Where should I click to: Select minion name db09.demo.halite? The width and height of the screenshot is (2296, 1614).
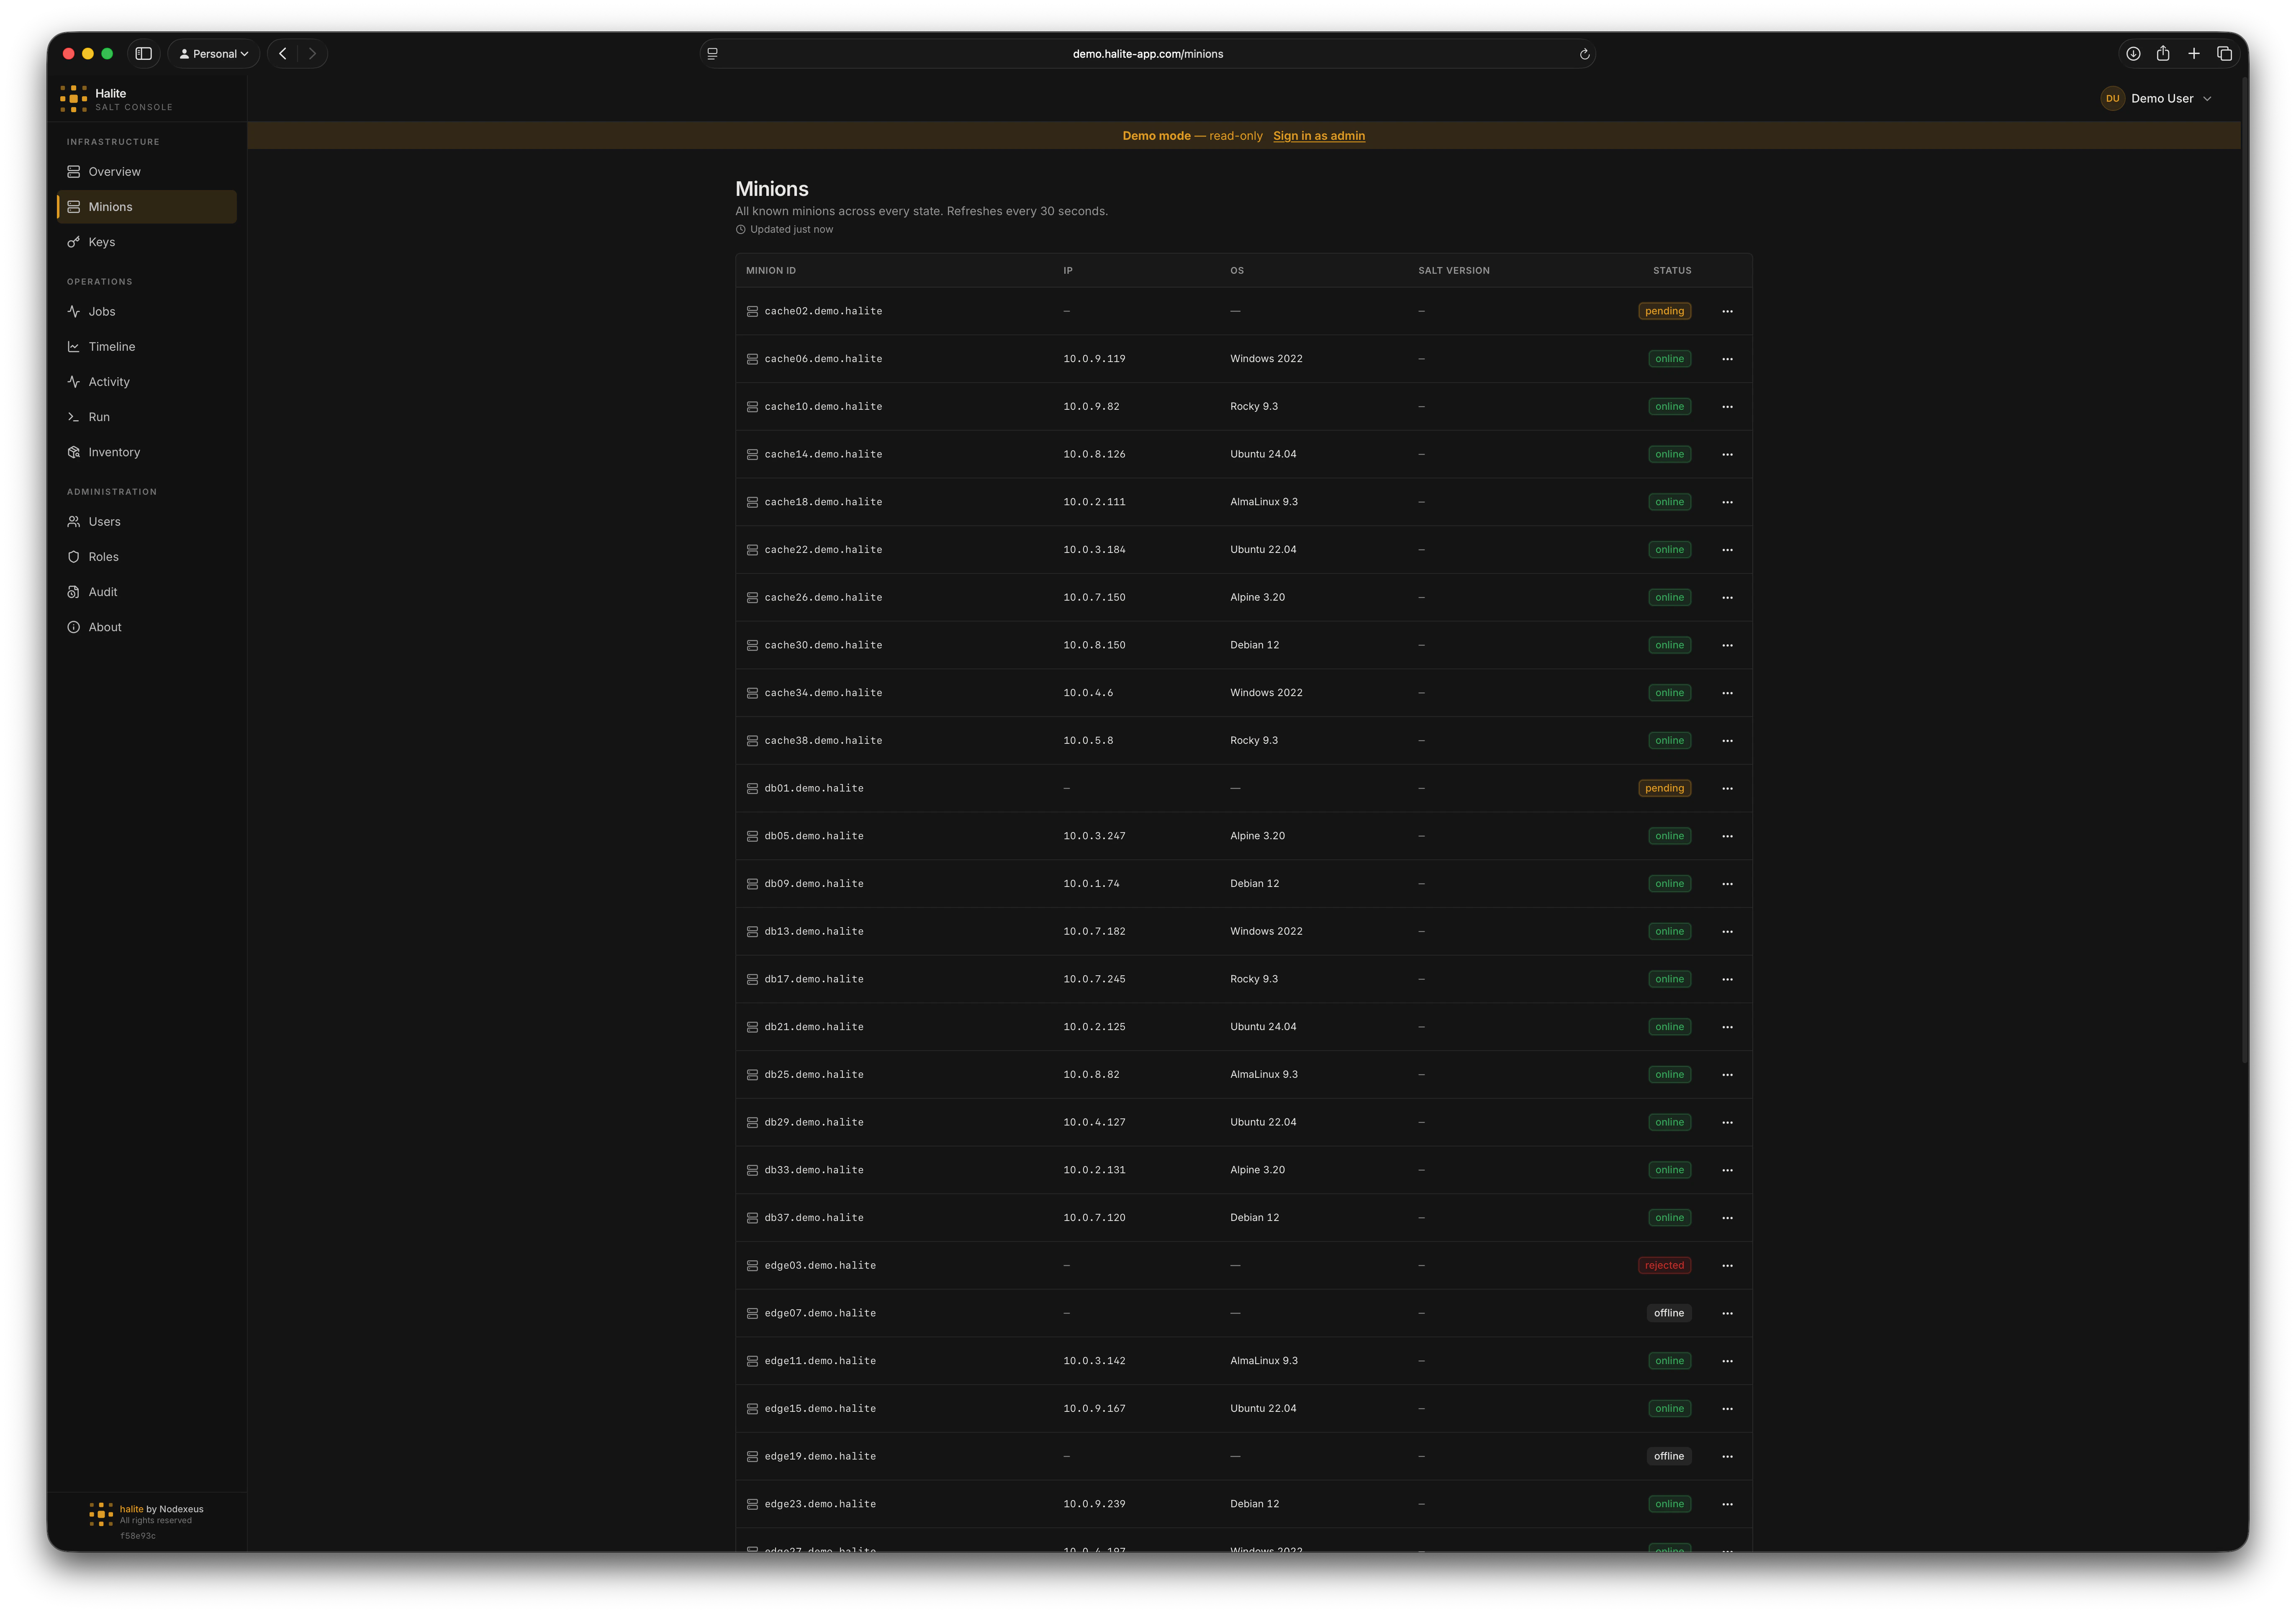[814, 884]
